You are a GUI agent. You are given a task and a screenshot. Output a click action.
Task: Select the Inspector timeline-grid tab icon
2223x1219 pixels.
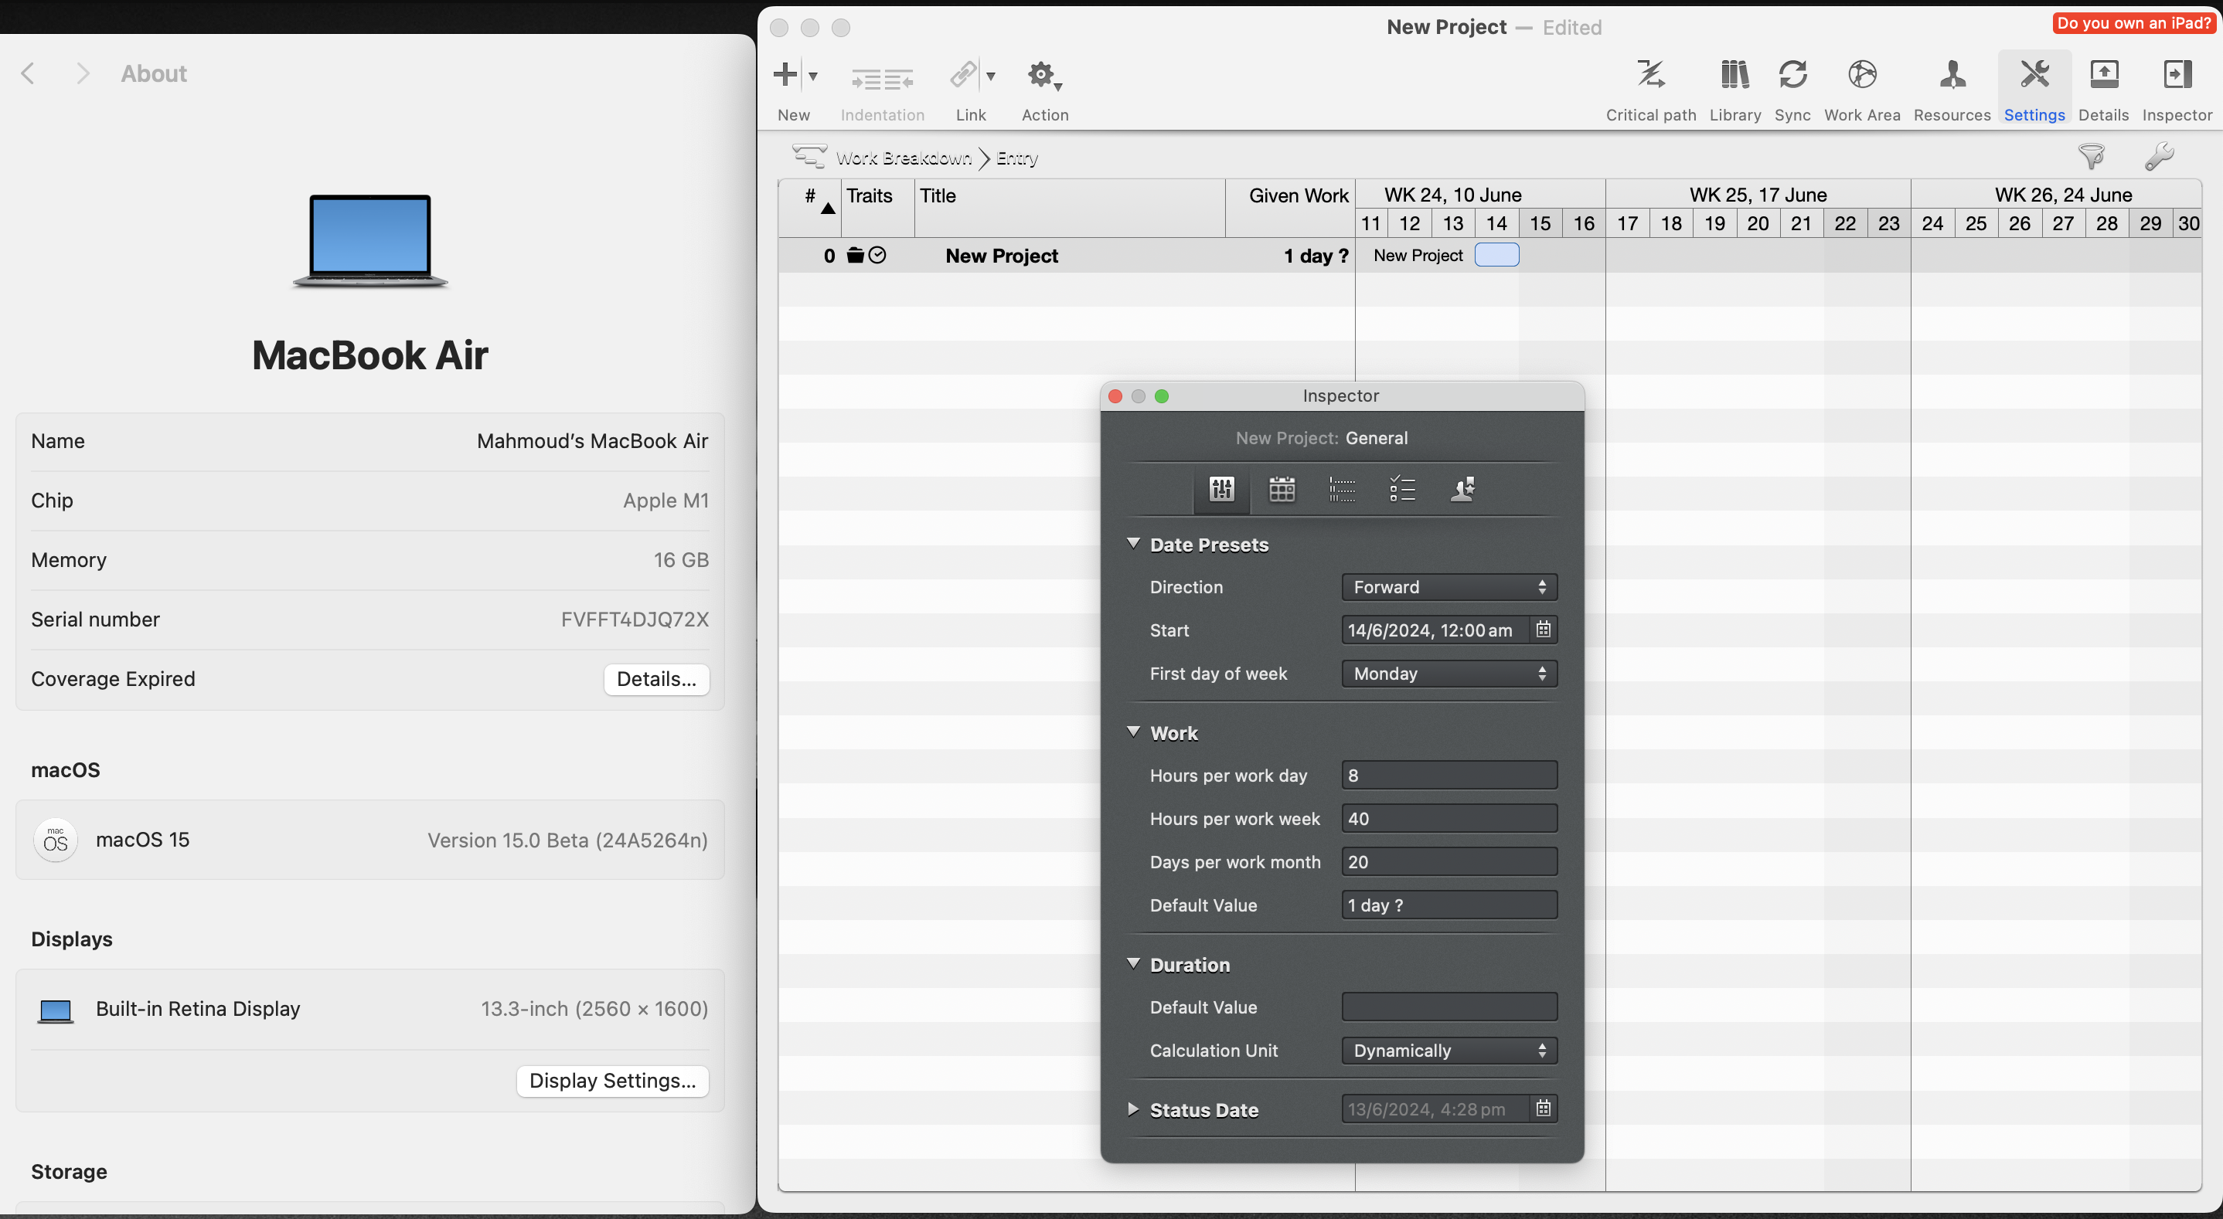click(x=1342, y=489)
